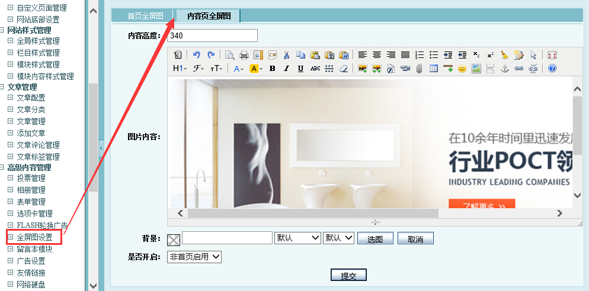Open the 是否开启 dropdown
Screen dimensions: 589x291
(194, 257)
